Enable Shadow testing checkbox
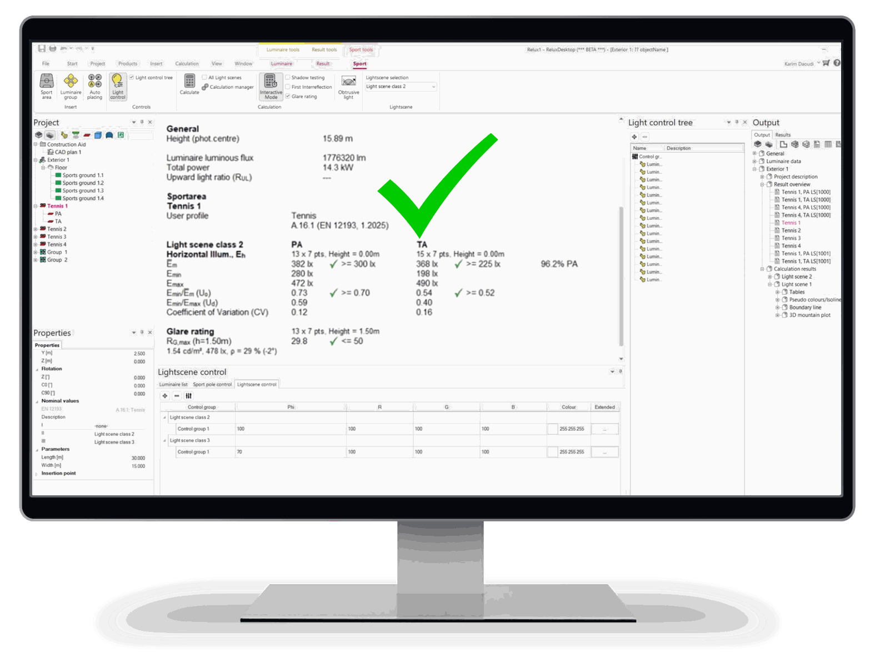Viewport: 870px width, 668px height. (288, 78)
